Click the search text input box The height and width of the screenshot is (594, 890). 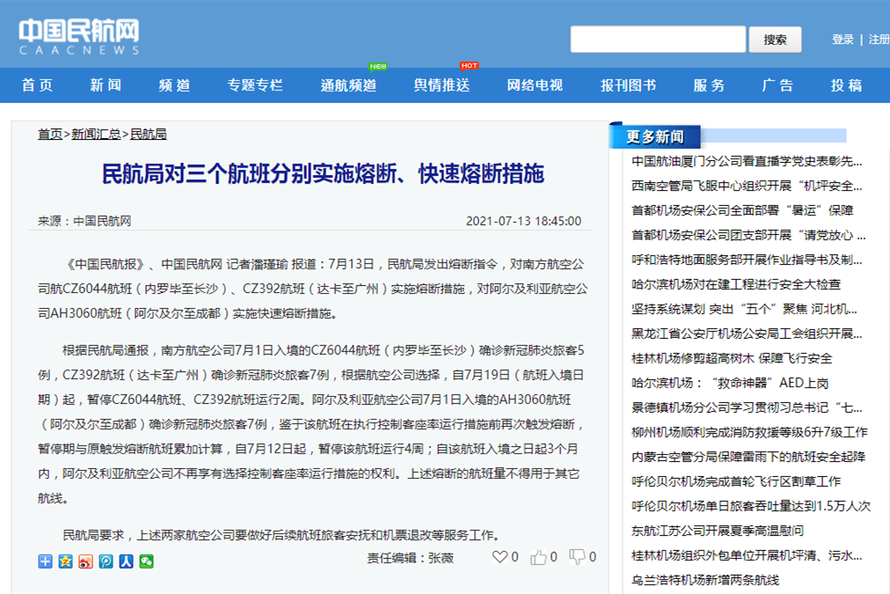658,40
